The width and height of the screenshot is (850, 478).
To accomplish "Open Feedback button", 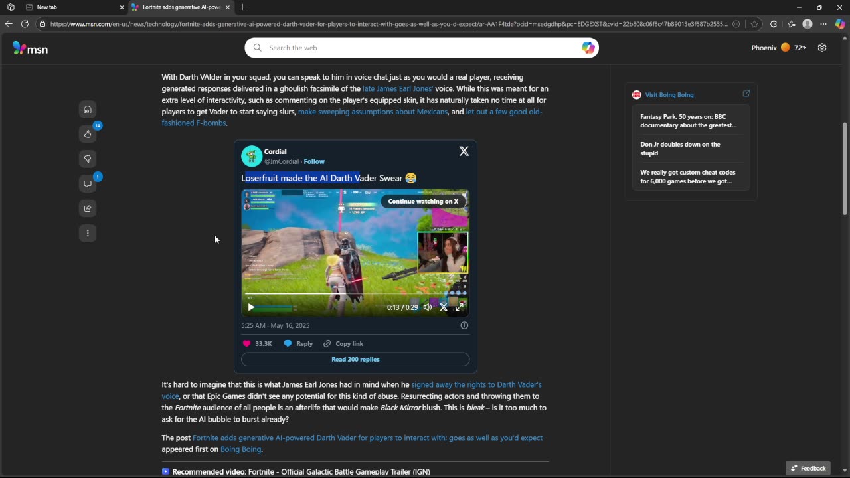I will pyautogui.click(x=808, y=468).
